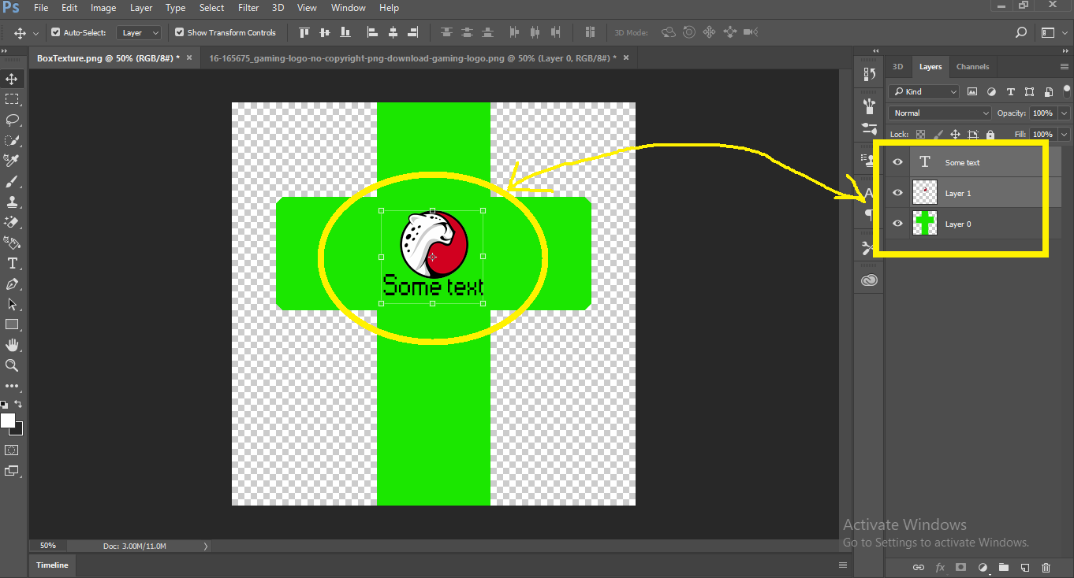Screen dimensions: 1074x578
Task: Create a new group folder
Action: coord(1004,567)
